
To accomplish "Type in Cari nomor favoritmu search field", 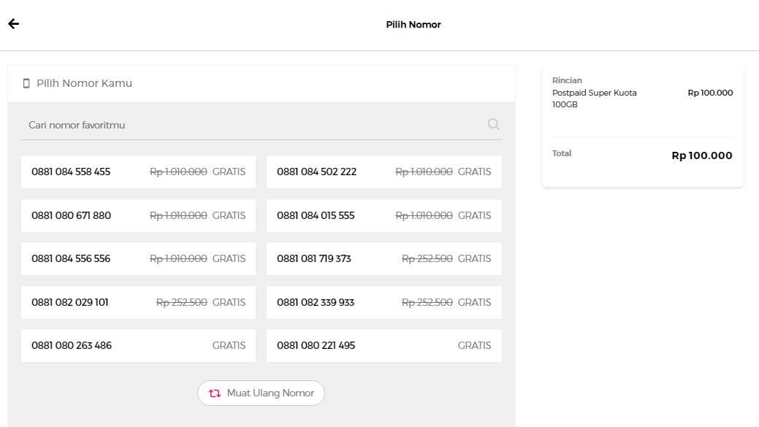I will (248, 125).
